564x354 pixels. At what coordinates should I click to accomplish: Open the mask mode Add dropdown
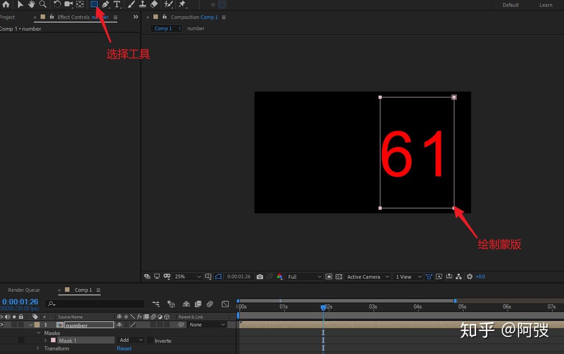coord(131,340)
